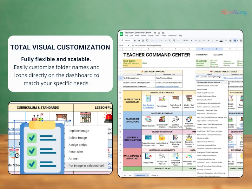Select Put image in selected cell
Image resolution: width=252 pixels, height=189 pixels.
(86, 166)
